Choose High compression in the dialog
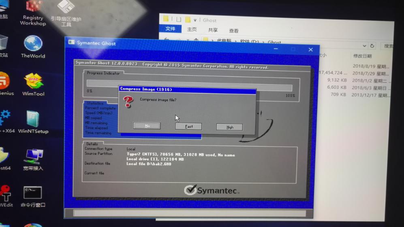The height and width of the screenshot is (227, 404). click(229, 127)
